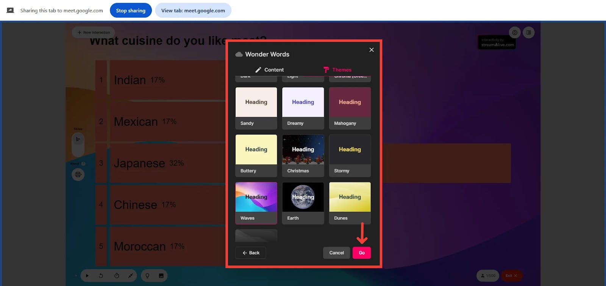Click the play icon in the bottom toolbar

pyautogui.click(x=87, y=276)
